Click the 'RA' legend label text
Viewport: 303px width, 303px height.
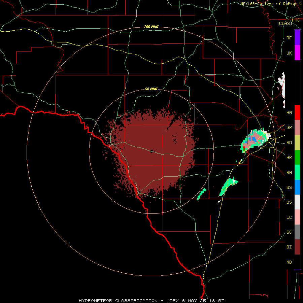(289, 173)
